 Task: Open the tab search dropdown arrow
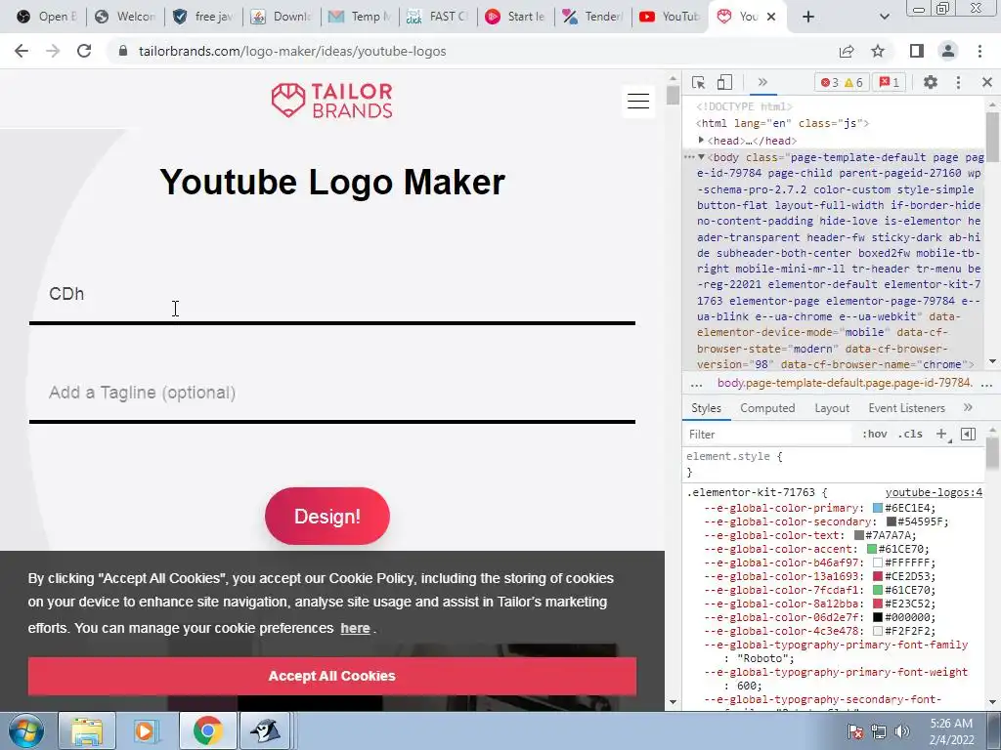(884, 17)
